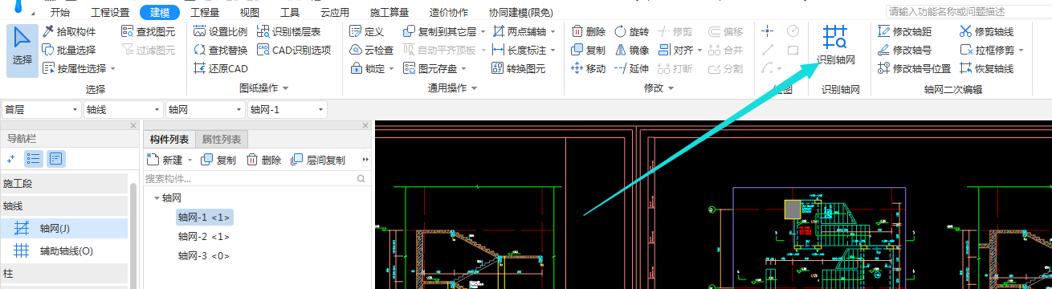
Task: Select the 修剪轴线 trim axis tool
Action: point(986,31)
